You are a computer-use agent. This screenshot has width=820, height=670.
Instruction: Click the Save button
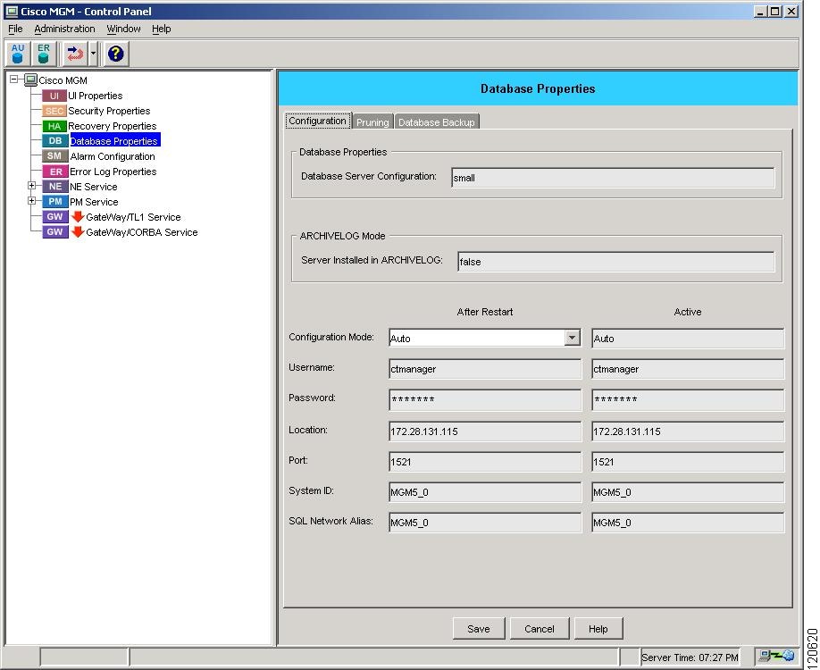point(479,628)
